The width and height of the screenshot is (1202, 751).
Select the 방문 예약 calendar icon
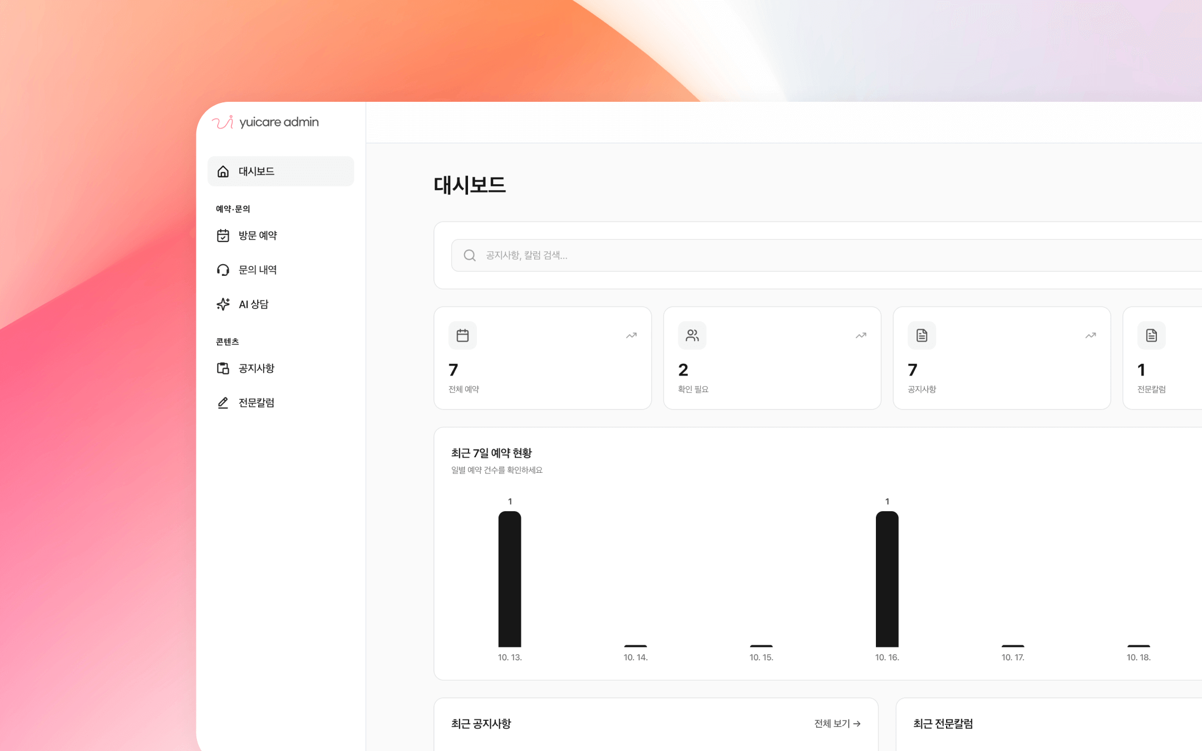point(223,235)
